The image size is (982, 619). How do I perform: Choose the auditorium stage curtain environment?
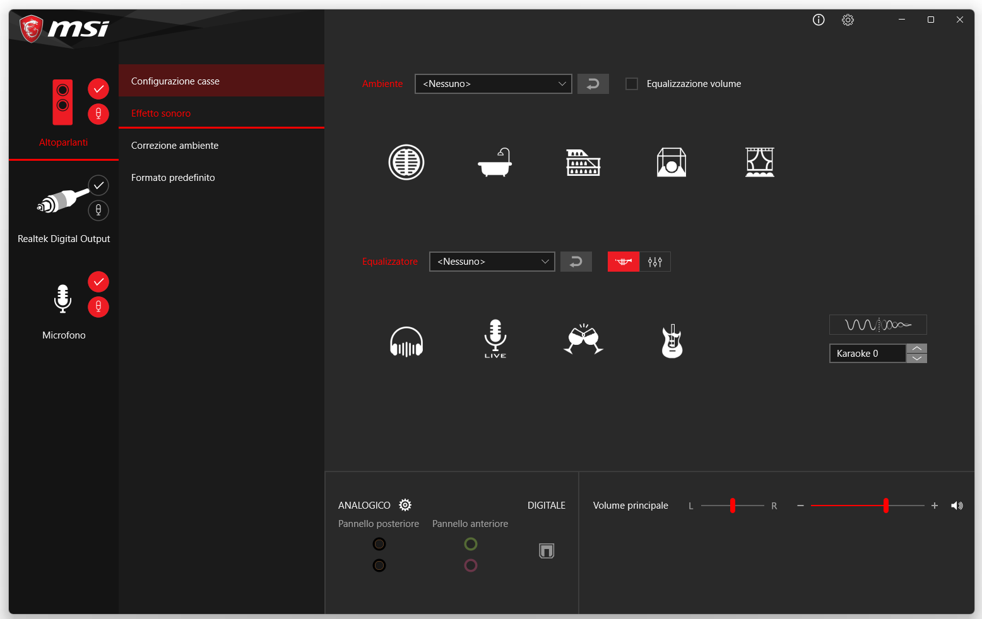[760, 163]
